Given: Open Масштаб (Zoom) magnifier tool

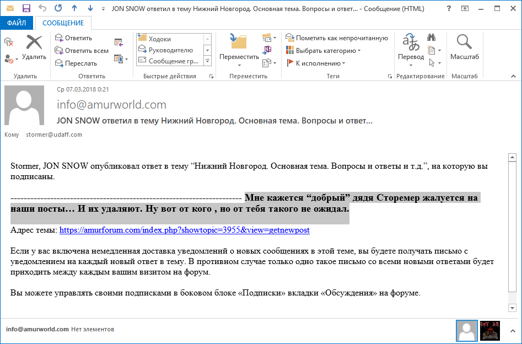Looking at the screenshot, I should point(464,47).
